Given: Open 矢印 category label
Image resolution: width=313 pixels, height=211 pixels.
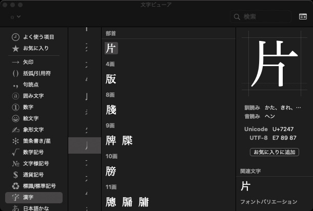Looking at the screenshot, I should (28, 62).
